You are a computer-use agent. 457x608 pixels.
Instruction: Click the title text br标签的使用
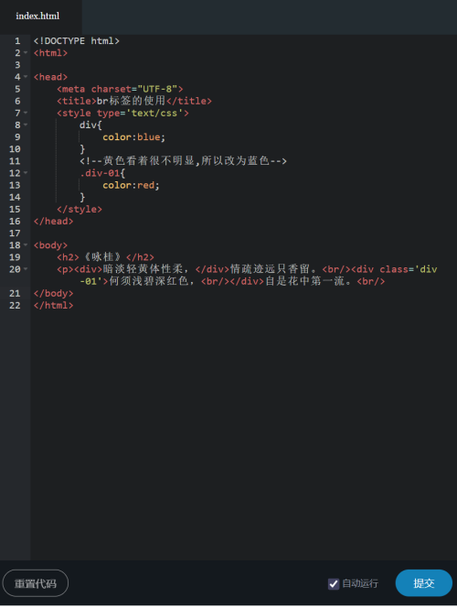131,101
